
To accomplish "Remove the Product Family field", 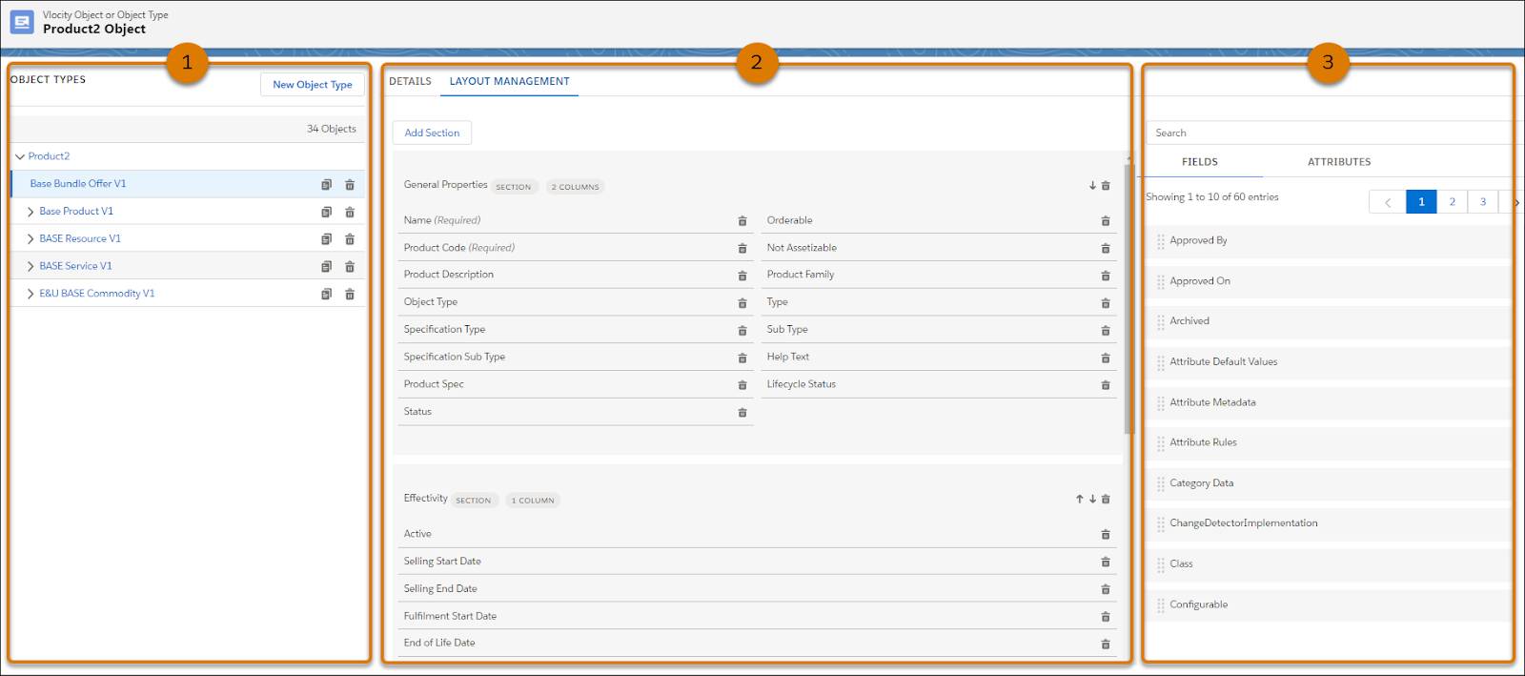I will [1106, 276].
